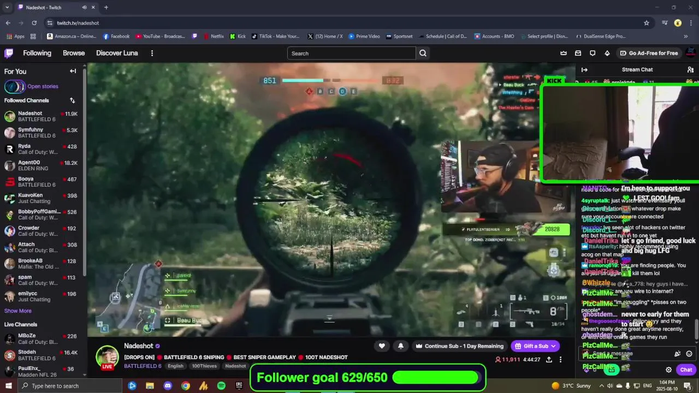699x393 pixels.
Task: Open the three-dot more menu beside Discover Luna
Action: [152, 53]
